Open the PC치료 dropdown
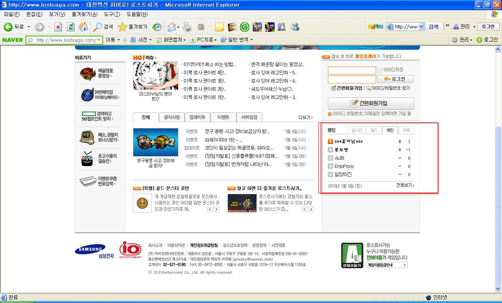502x303 pixels. [x=203, y=40]
